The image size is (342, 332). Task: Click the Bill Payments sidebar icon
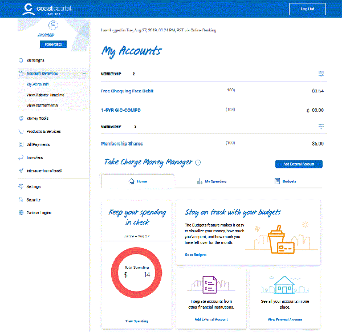click(x=21, y=145)
